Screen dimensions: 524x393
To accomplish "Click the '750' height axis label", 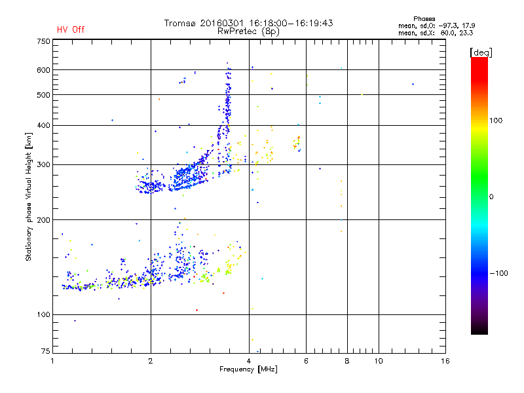I will [43, 41].
